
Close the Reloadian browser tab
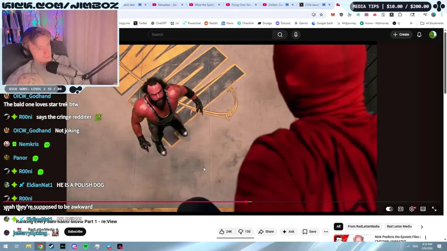click(182, 5)
